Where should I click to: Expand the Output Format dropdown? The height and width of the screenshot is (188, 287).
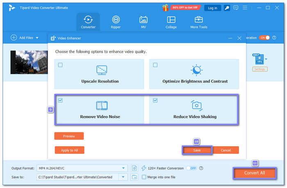124,168
